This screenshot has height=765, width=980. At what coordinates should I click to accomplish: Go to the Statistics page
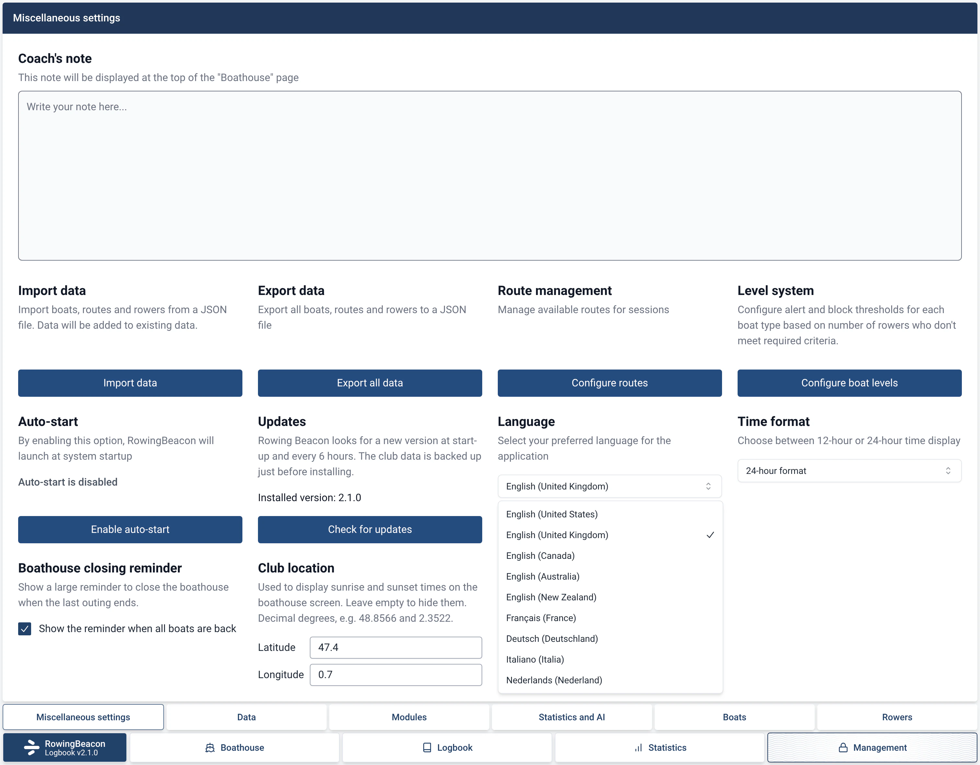[659, 748]
